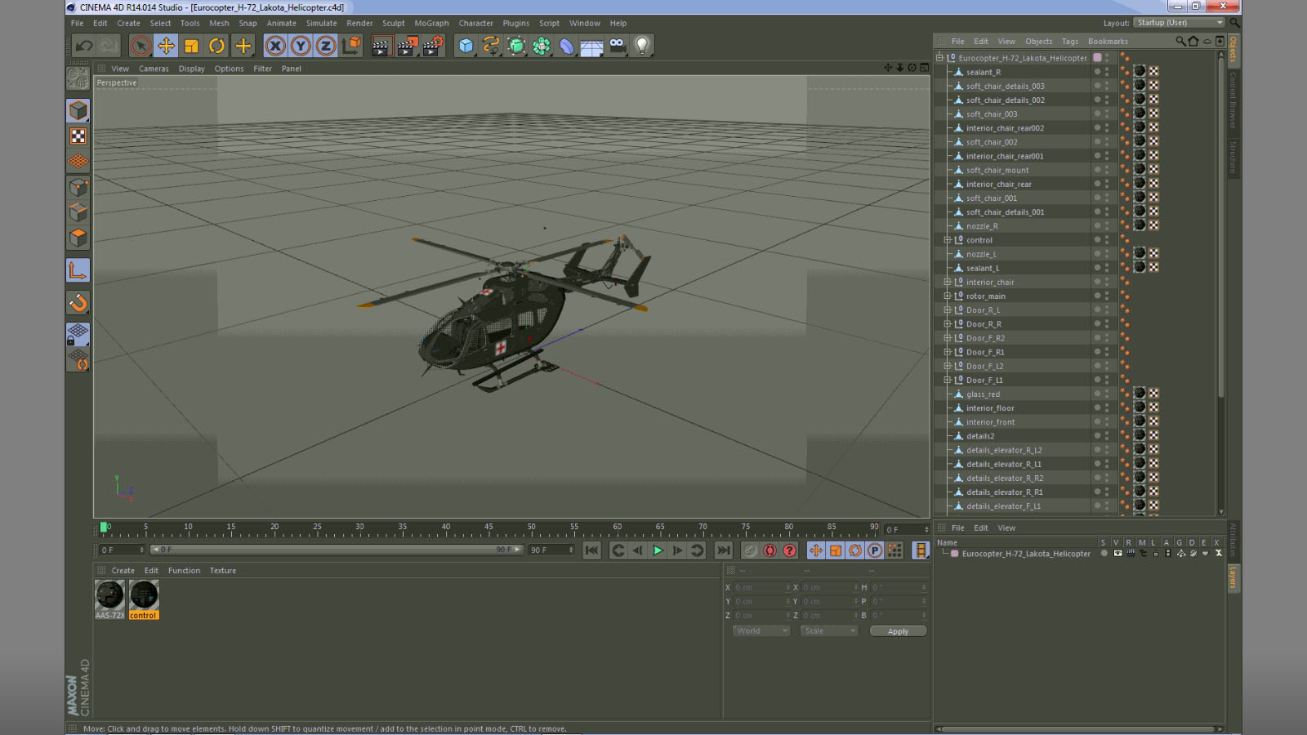Screen dimensions: 1307x735
Task: Open the viewport Display menu
Action: (192, 69)
